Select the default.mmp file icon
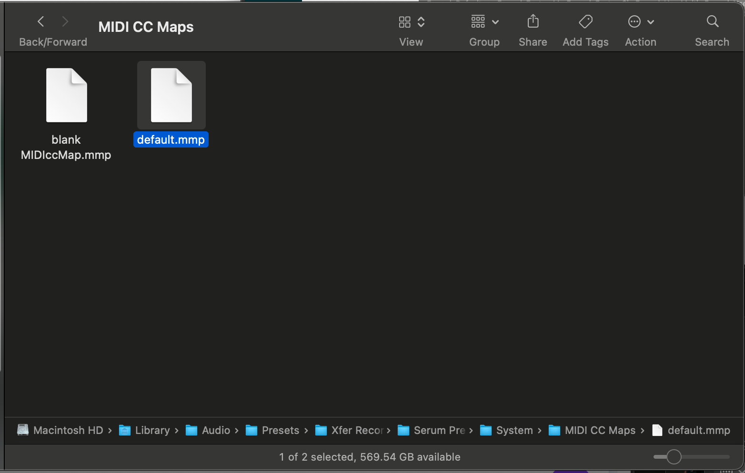The height and width of the screenshot is (473, 745). [x=171, y=95]
